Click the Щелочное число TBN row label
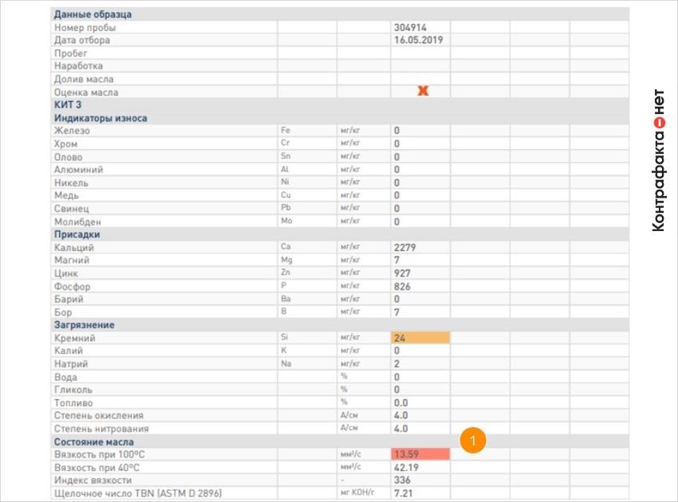Image resolution: width=678 pixels, height=502 pixels. tap(138, 493)
